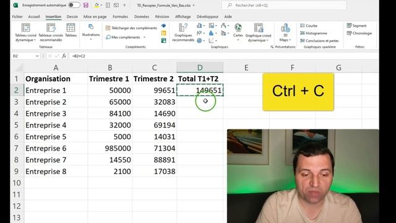Insert a statistical histogram chart

click(x=212, y=33)
